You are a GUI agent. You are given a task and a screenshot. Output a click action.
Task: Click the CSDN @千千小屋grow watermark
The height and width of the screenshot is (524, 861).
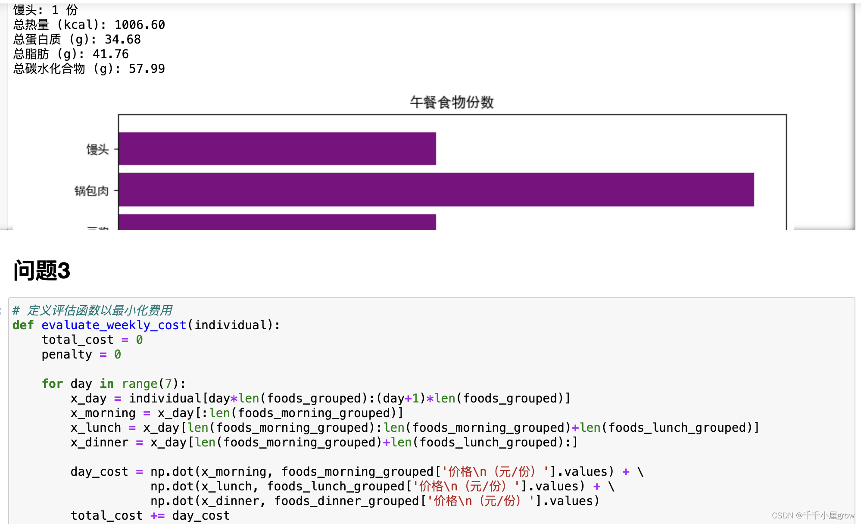point(812,515)
